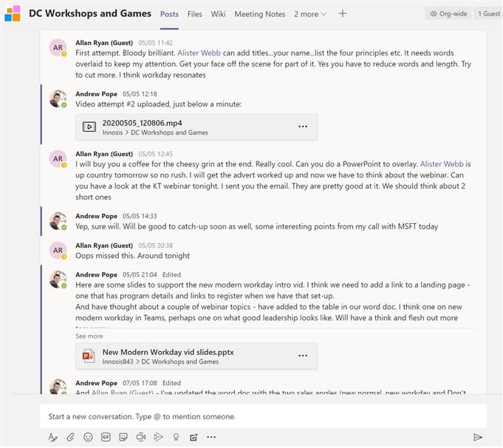Click Allan Ryan (Guest) name on the 11:42 post

tap(104, 43)
